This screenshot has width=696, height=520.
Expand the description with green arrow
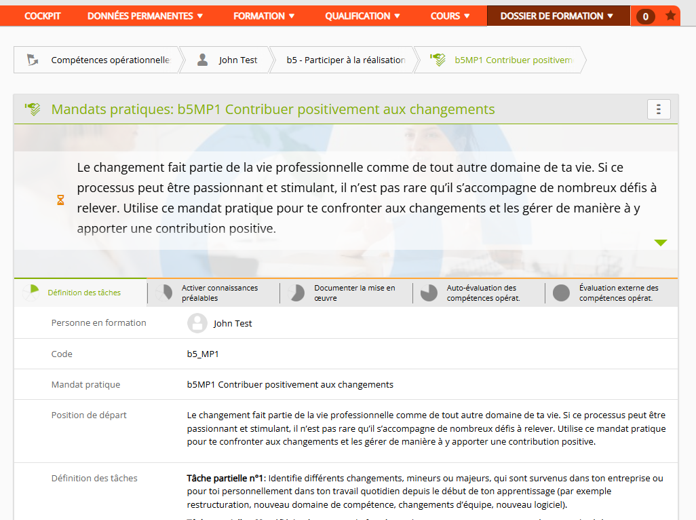pos(661,242)
